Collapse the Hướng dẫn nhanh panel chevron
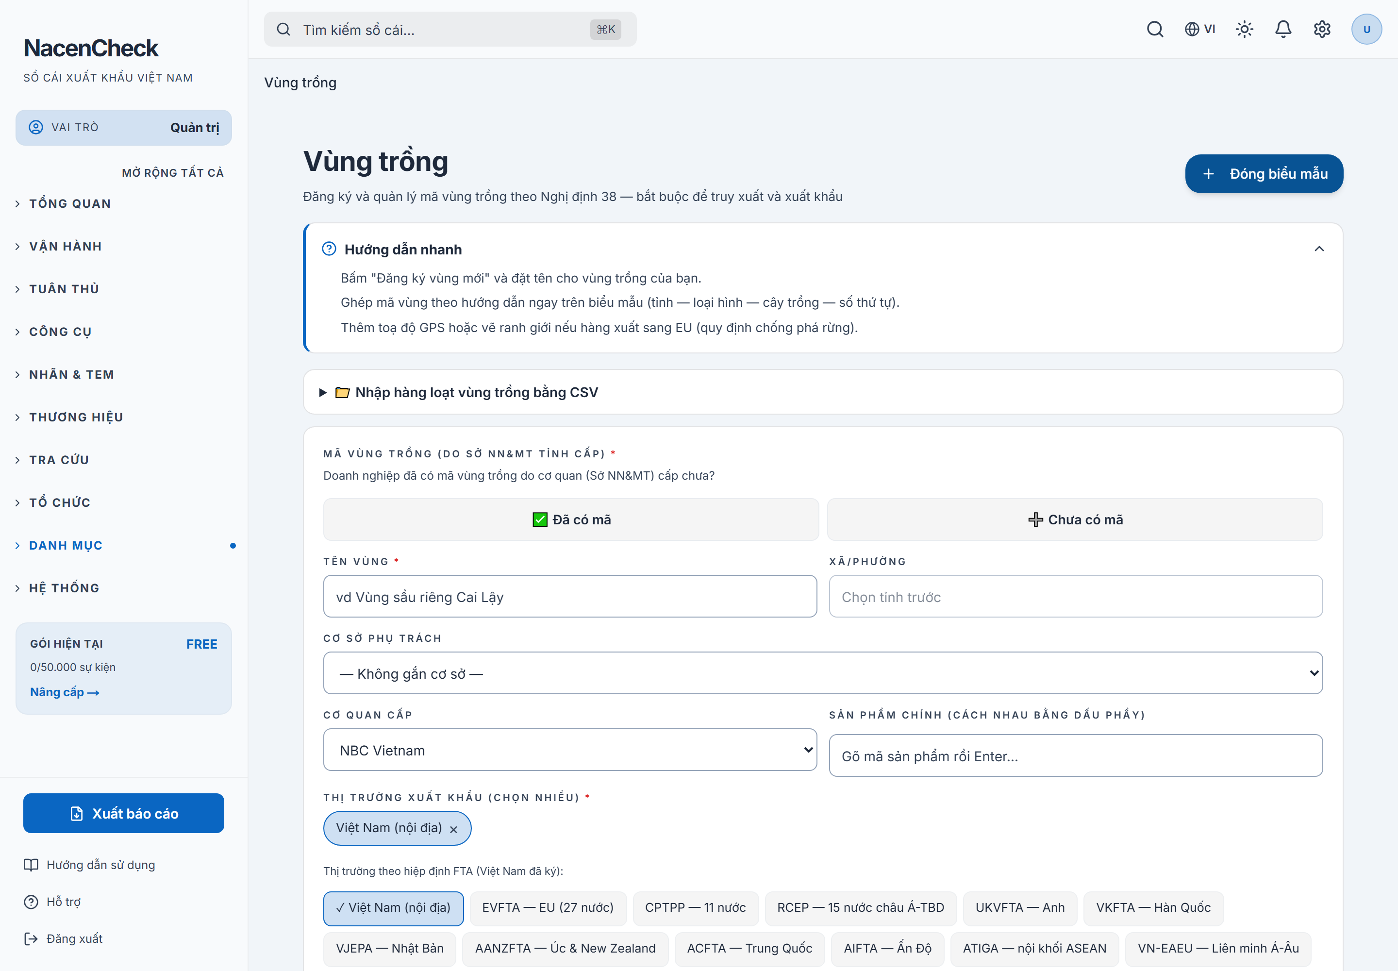 pyautogui.click(x=1319, y=249)
